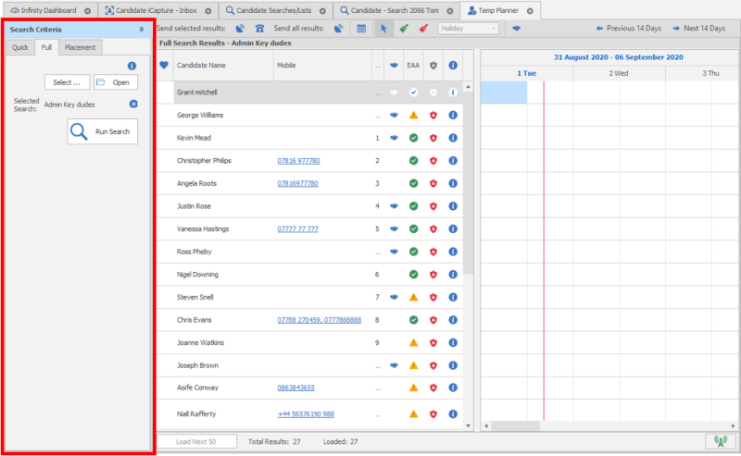
Task: Click Christopher Philips' mobile number link
Action: click(x=298, y=161)
